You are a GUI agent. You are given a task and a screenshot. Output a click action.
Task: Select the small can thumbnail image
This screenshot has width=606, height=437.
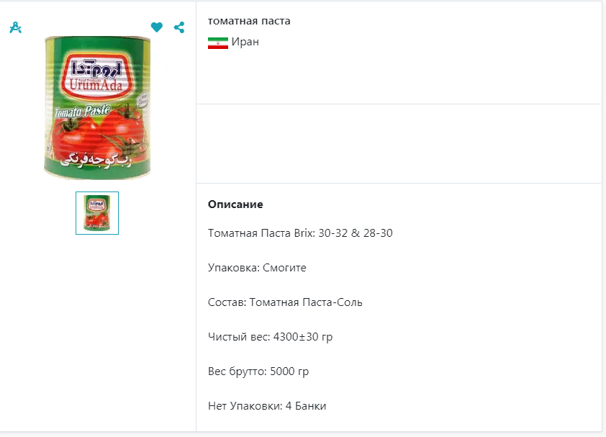(97, 213)
